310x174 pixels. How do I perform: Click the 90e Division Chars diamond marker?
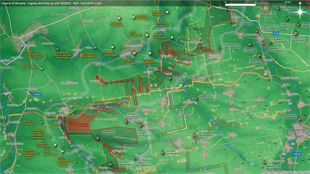296,33
